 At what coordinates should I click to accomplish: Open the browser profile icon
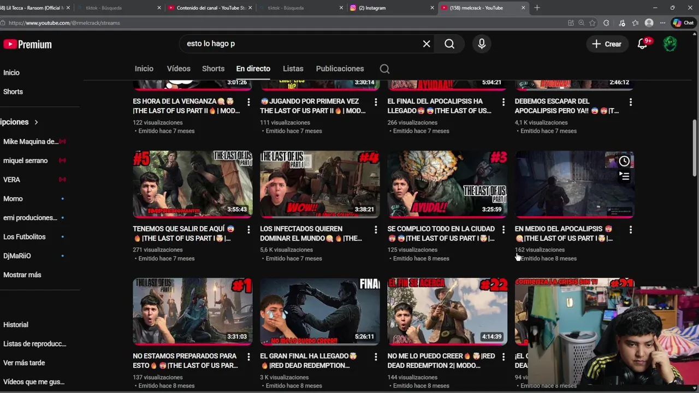649,23
